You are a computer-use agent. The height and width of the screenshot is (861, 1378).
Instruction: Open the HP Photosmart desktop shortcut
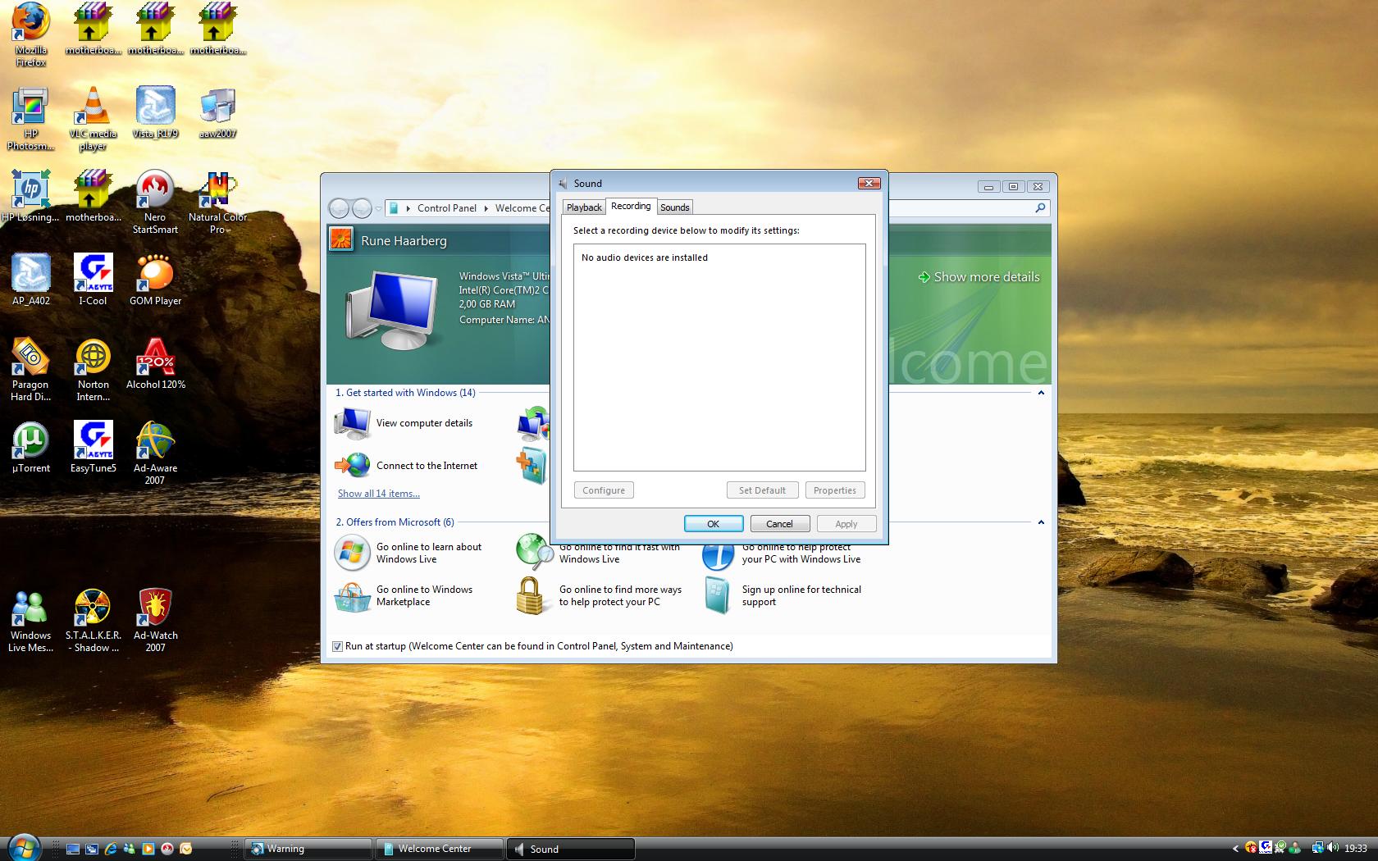click(30, 119)
